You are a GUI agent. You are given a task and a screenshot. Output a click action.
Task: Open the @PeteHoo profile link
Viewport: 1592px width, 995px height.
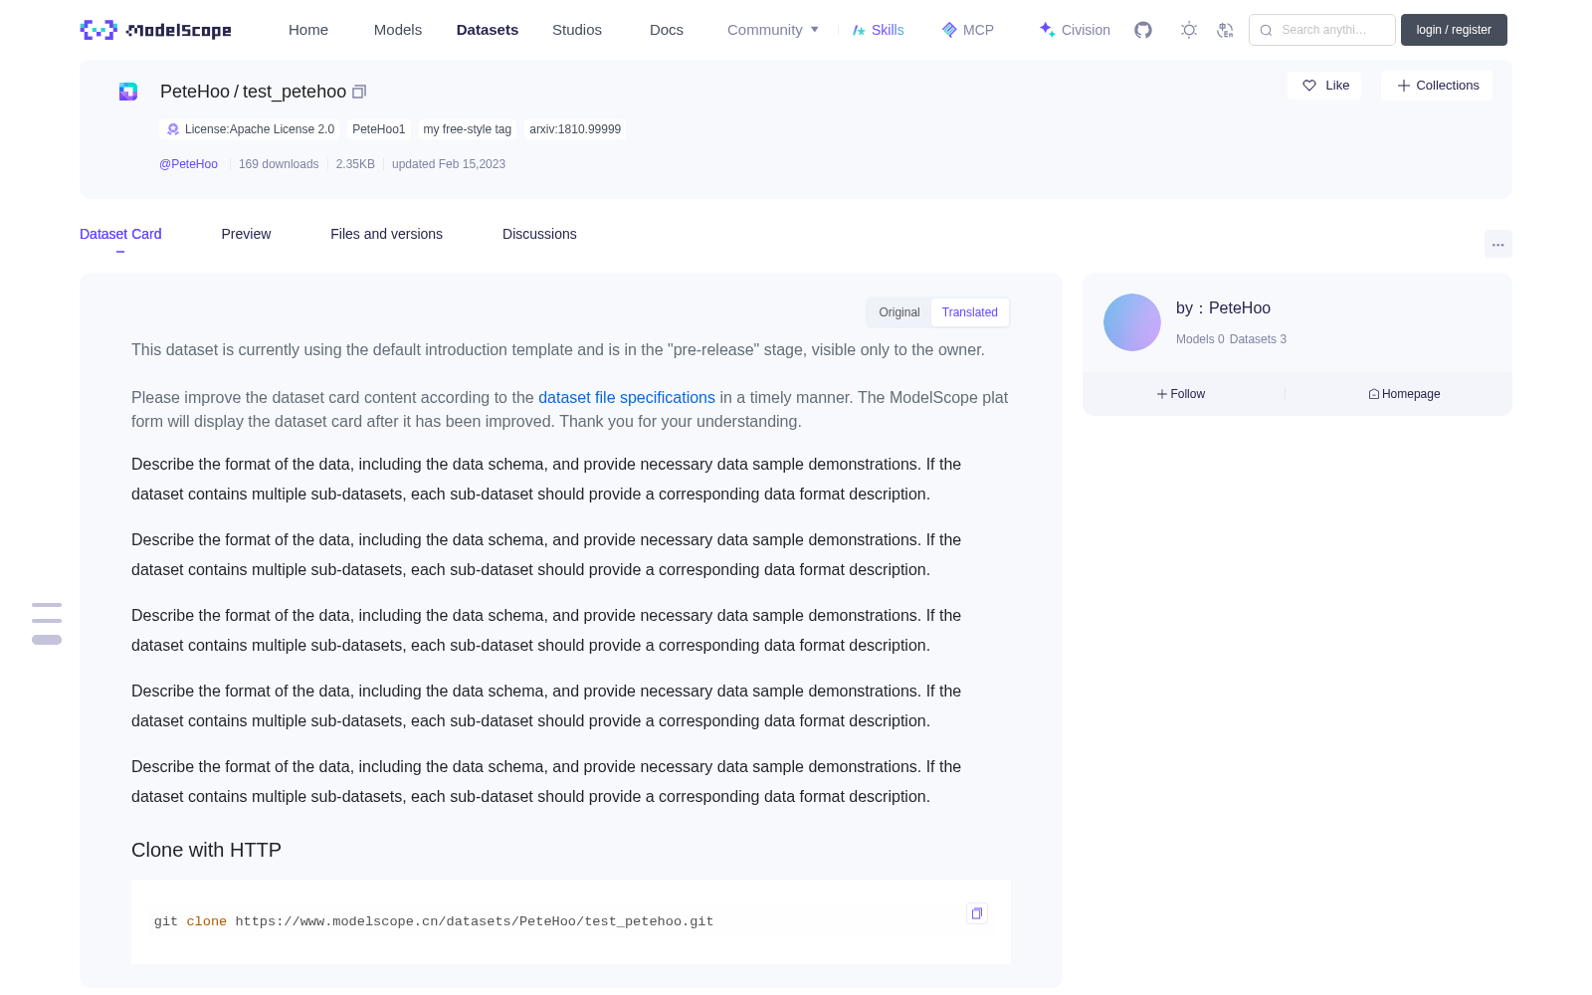(188, 164)
